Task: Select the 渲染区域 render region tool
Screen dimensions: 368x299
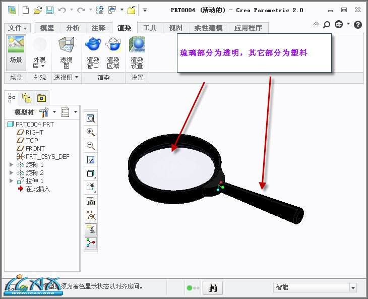Action: [113, 53]
